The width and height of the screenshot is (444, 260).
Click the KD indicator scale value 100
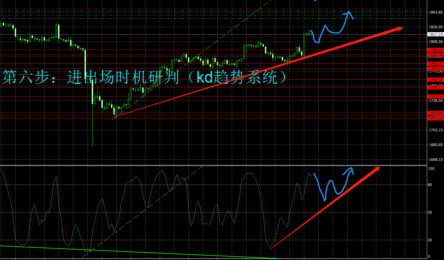431,169
